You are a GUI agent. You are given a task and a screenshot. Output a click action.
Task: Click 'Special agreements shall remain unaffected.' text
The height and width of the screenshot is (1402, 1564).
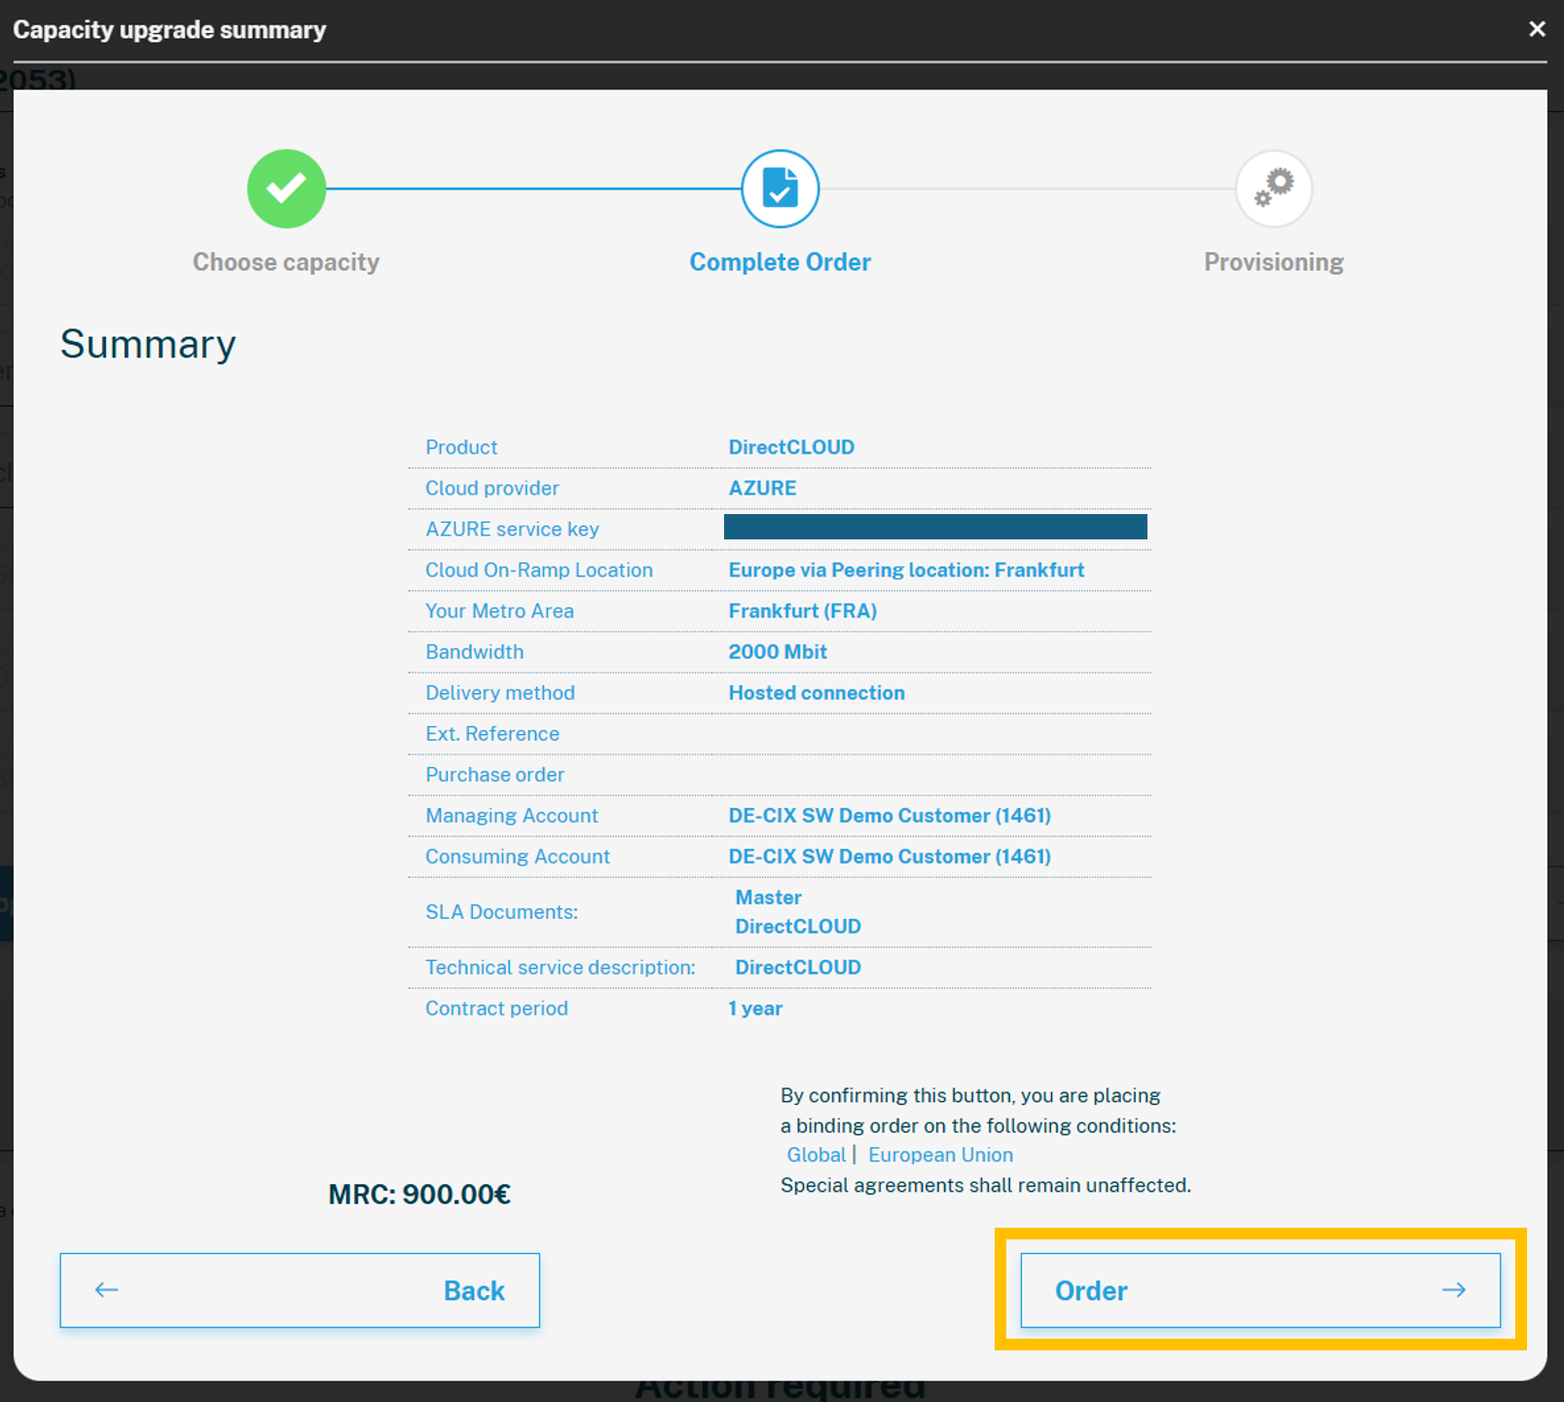pos(986,1186)
